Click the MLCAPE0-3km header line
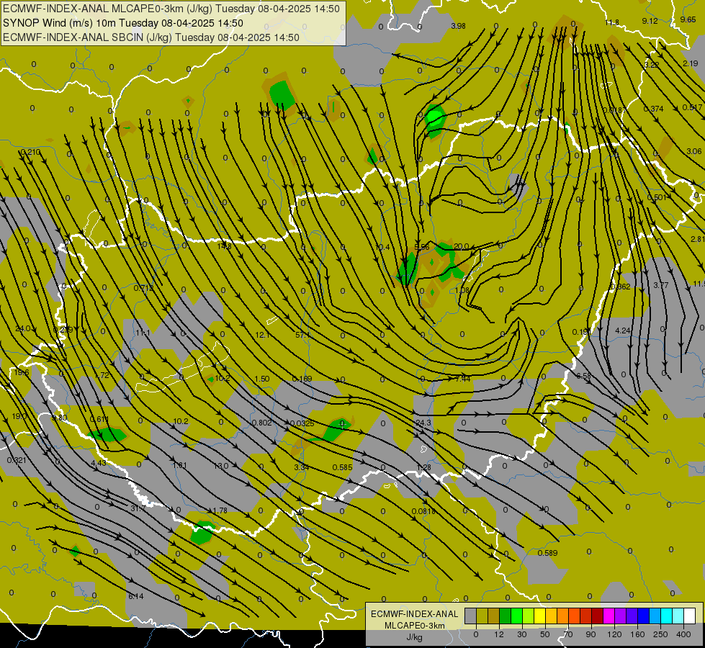 pos(171,9)
